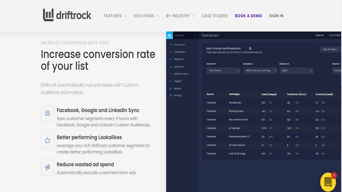The height and width of the screenshot is (192, 342).
Task: Click the Sign In link
Action: coord(276,16)
